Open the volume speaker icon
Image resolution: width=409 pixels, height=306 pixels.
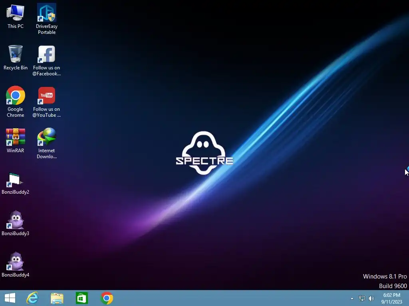click(x=371, y=298)
